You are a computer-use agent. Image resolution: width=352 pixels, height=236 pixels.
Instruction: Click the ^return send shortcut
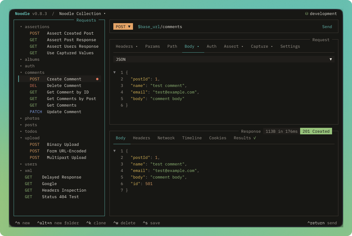click(x=322, y=223)
